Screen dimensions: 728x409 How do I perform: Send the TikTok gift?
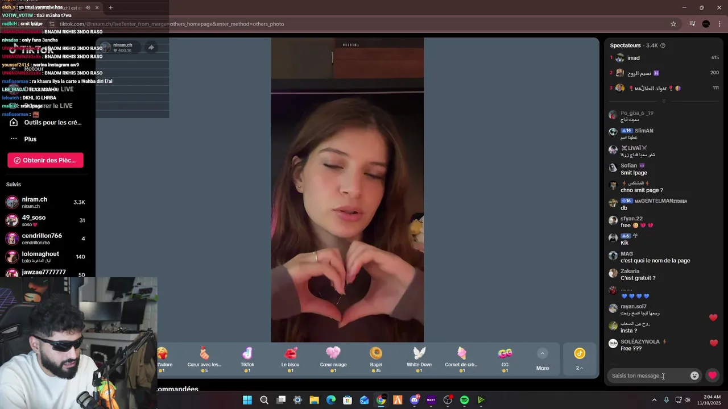247,360
